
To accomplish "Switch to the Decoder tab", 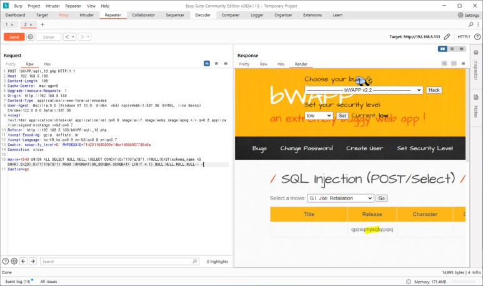I will tap(202, 15).
